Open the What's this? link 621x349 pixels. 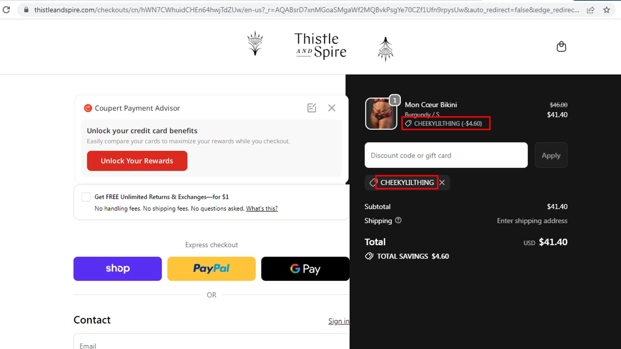click(262, 209)
